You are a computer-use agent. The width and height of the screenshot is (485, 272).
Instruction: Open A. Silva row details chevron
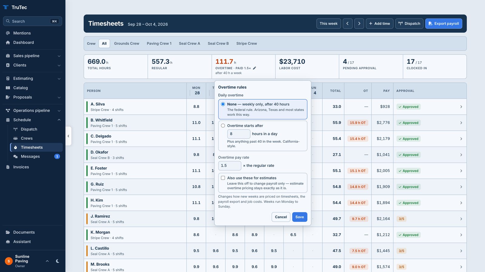461,107
